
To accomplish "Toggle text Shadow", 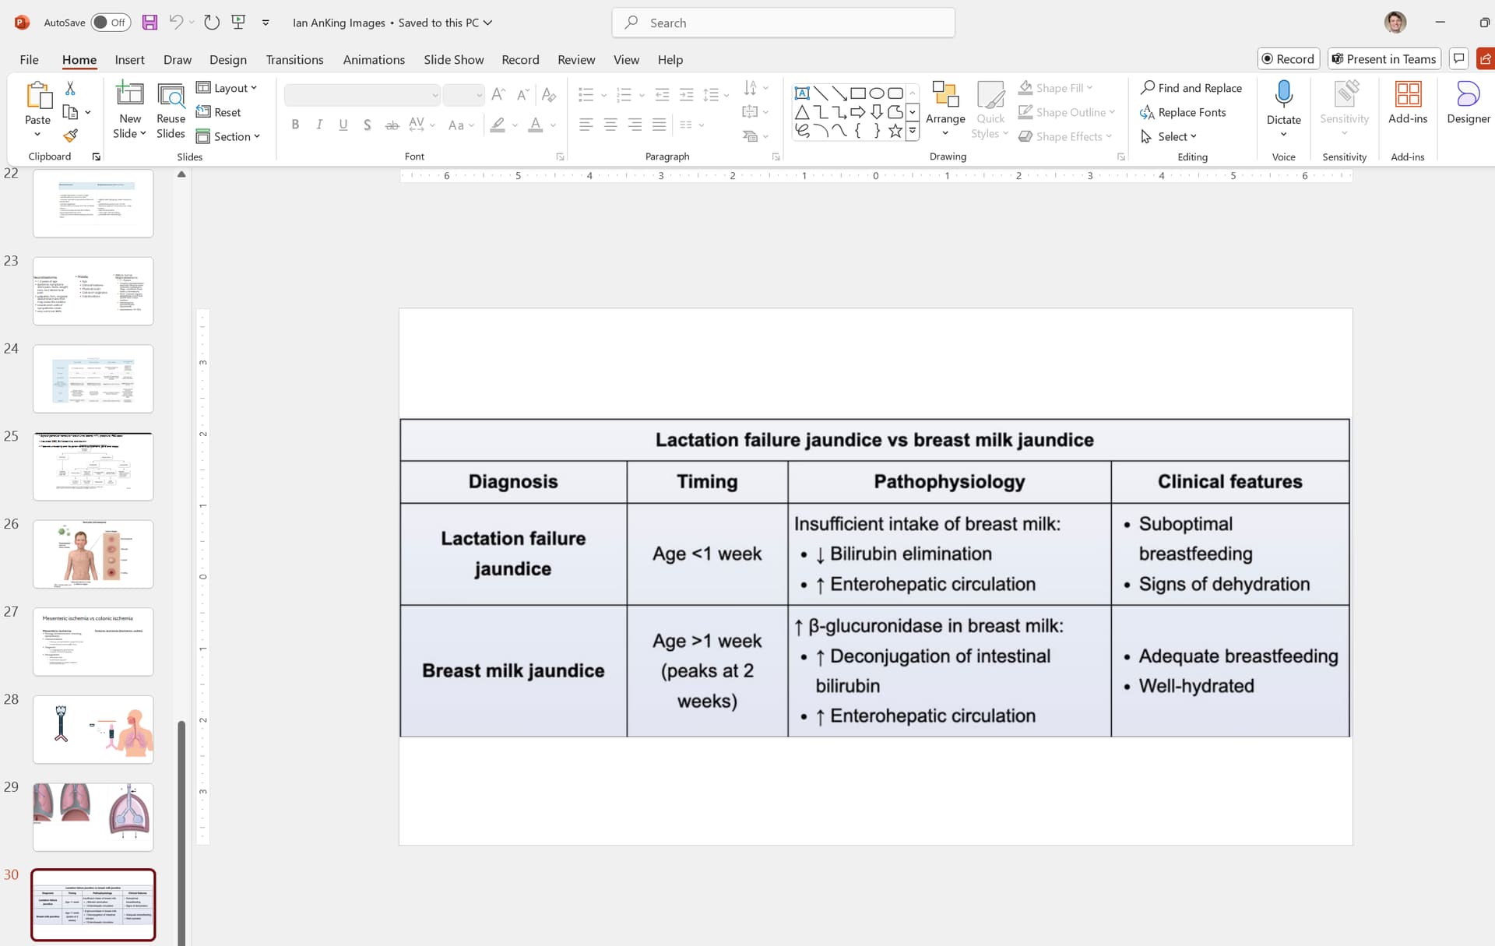I will 368,125.
